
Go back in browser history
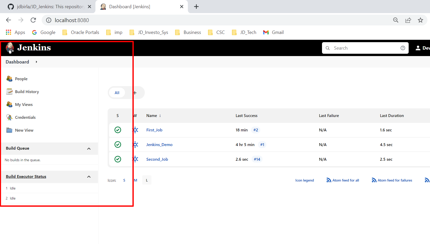click(8, 20)
